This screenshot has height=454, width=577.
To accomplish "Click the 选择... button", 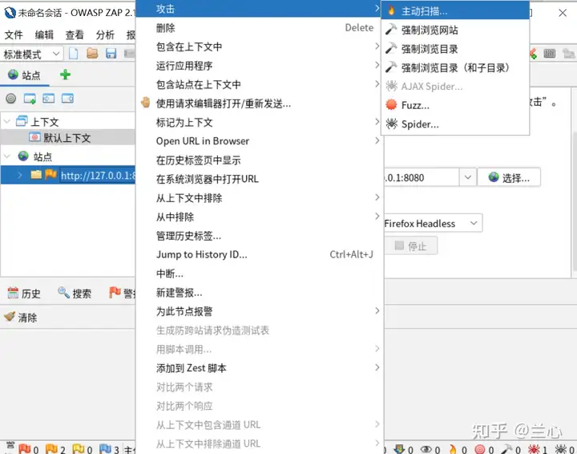I will (x=509, y=177).
